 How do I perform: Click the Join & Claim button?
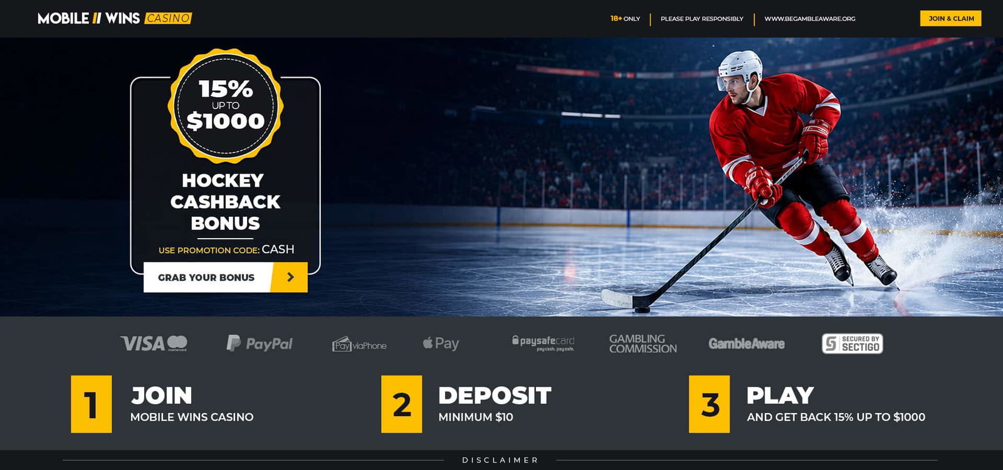point(951,18)
